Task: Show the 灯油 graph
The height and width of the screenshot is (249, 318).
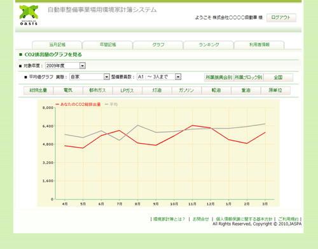Action: pos(157,91)
